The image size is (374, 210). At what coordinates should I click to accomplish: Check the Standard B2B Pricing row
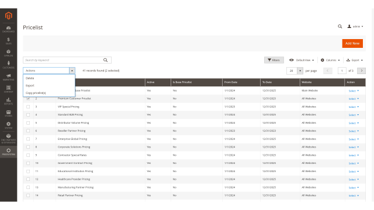tap(28, 115)
